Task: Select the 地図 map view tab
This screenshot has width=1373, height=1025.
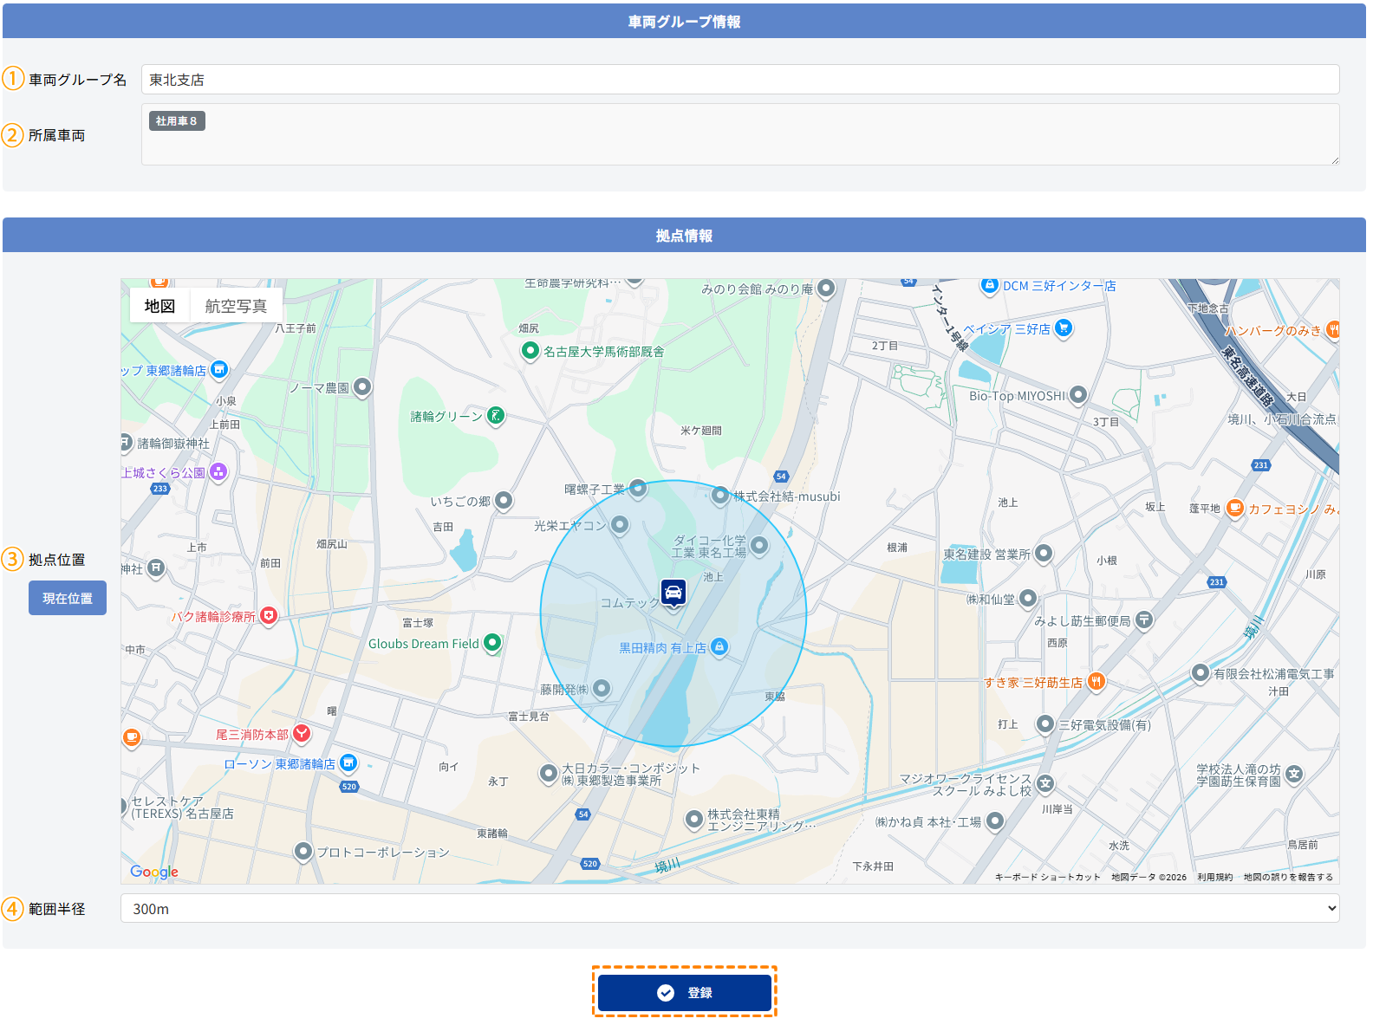Action: pos(159,306)
